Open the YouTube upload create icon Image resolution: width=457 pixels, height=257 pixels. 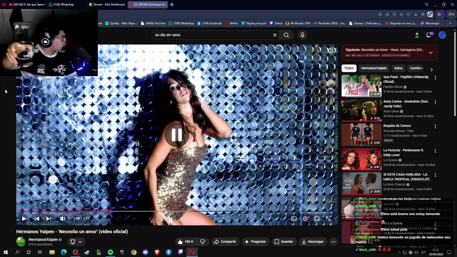pos(417,35)
